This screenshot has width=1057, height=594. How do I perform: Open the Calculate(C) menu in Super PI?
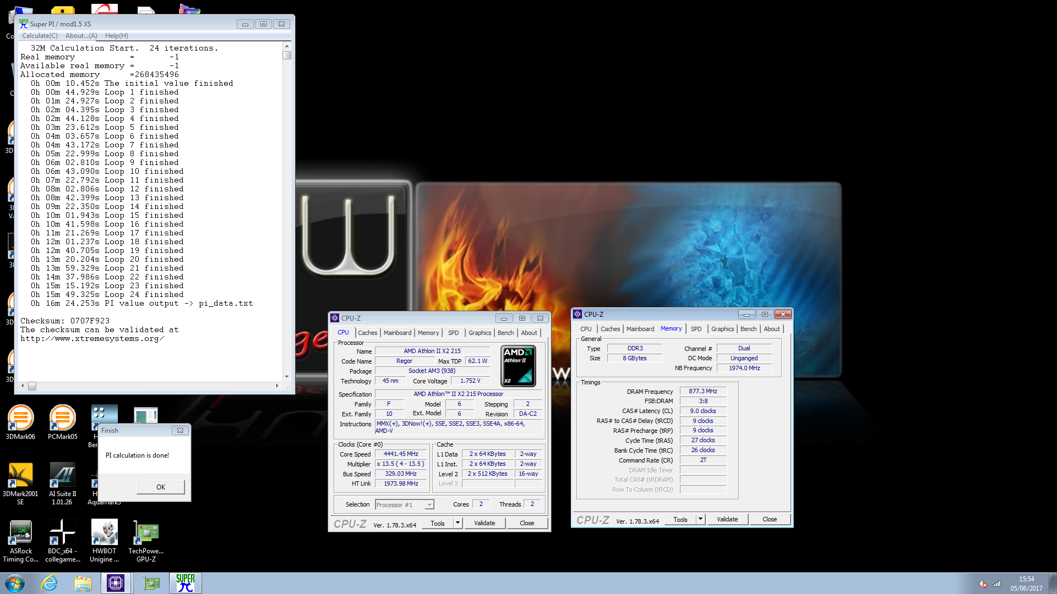click(x=40, y=36)
